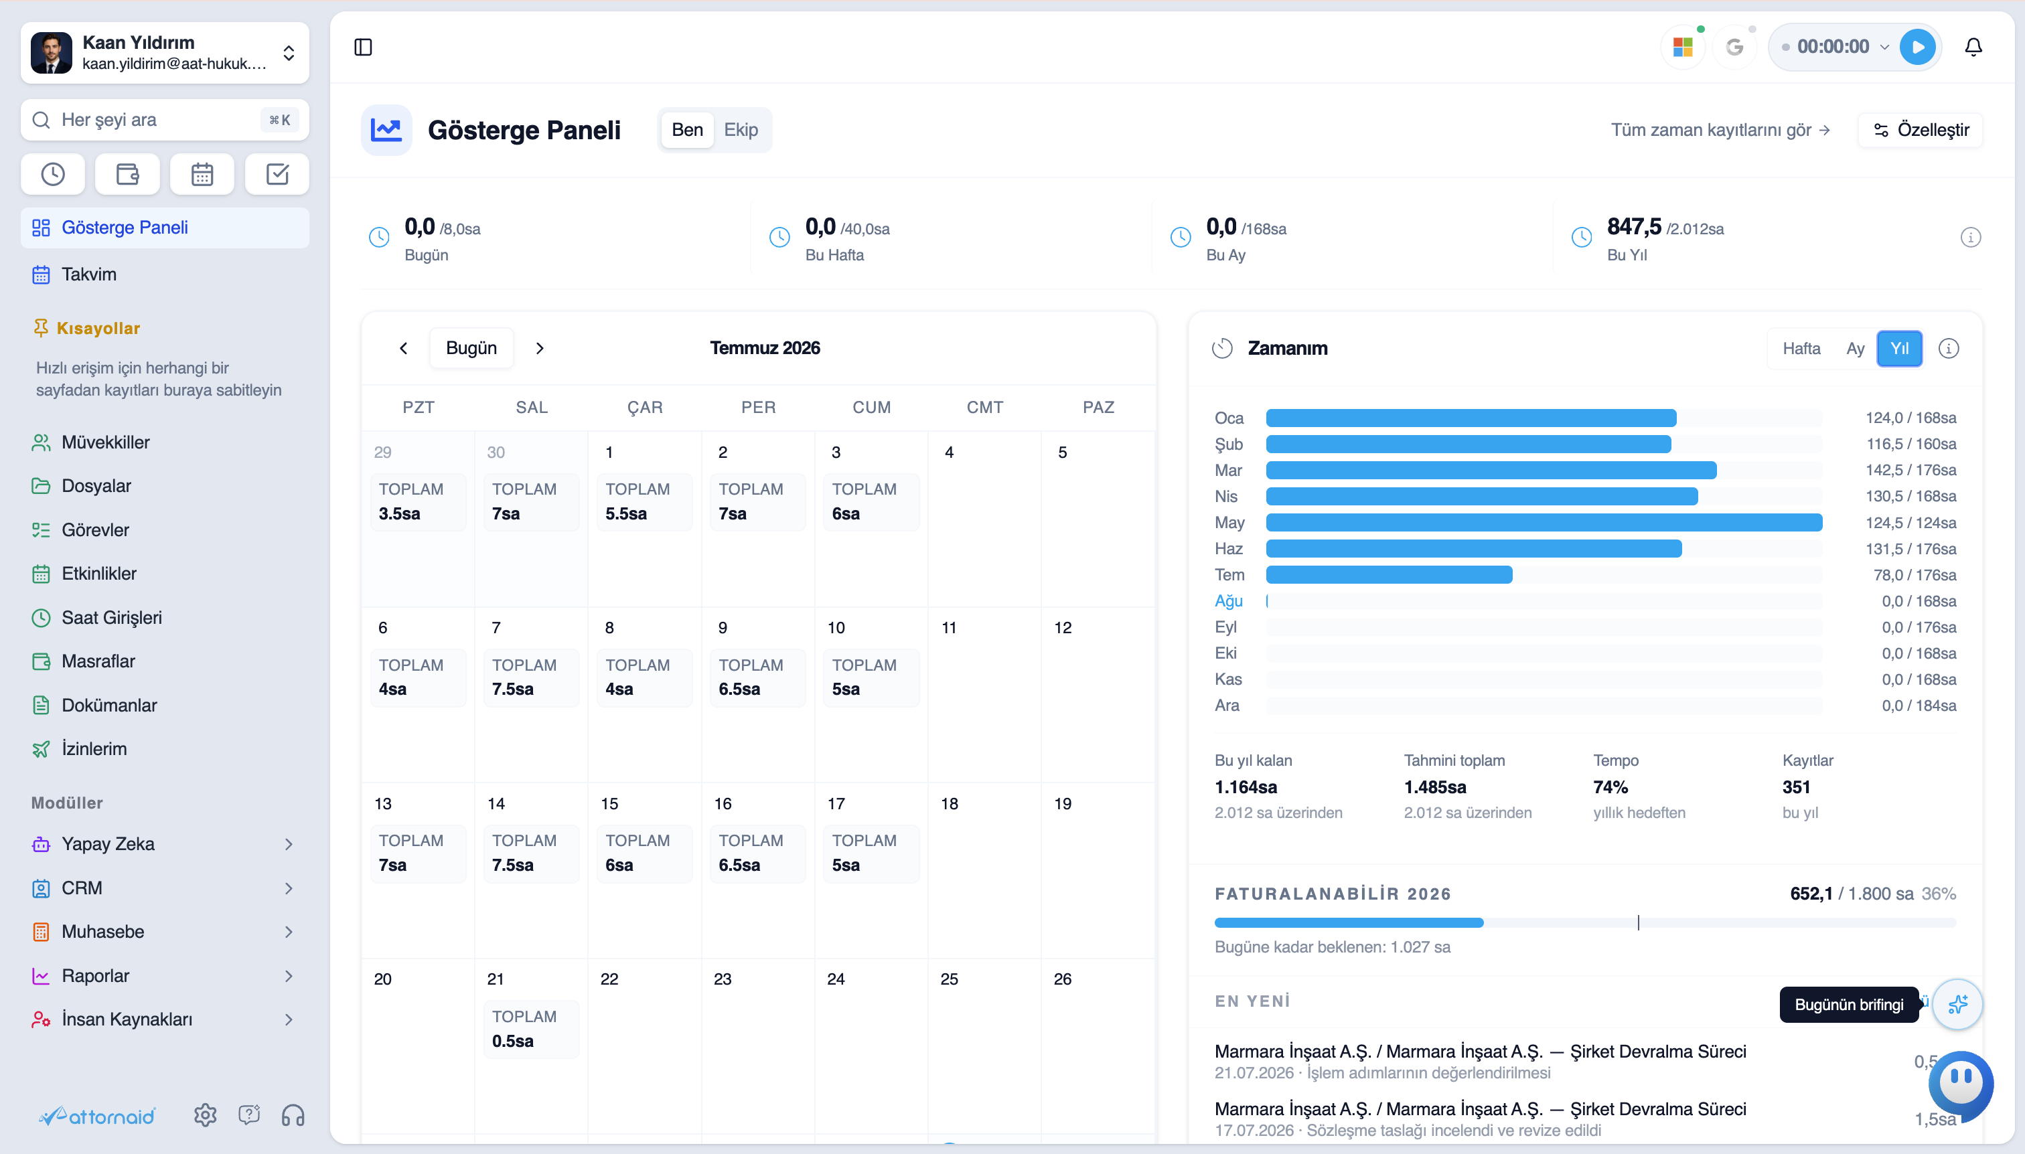Expand the İnsan Kaynakları module
Image resolution: width=2025 pixels, height=1154 pixels.
click(165, 1019)
